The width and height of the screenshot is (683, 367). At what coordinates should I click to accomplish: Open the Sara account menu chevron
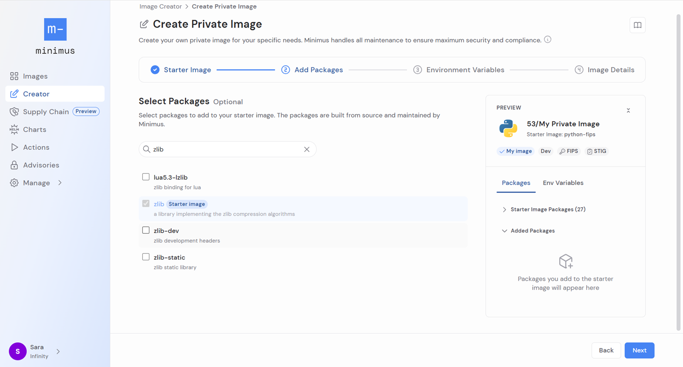tap(58, 351)
